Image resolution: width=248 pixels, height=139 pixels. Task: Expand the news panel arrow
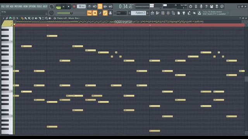(228, 13)
